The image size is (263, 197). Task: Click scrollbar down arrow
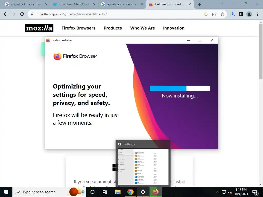point(261,185)
